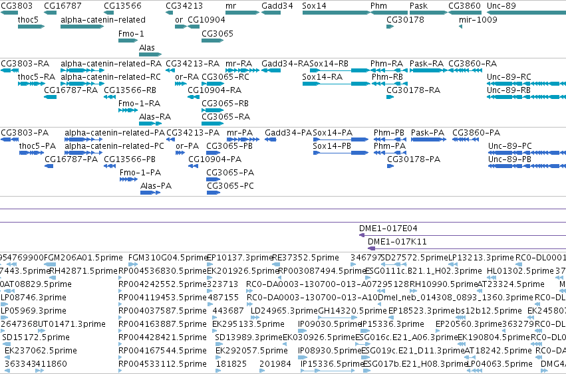Image resolution: width=566 pixels, height=374 pixels.
Task: Click the Phm-RB transcript label
Action: [387, 77]
